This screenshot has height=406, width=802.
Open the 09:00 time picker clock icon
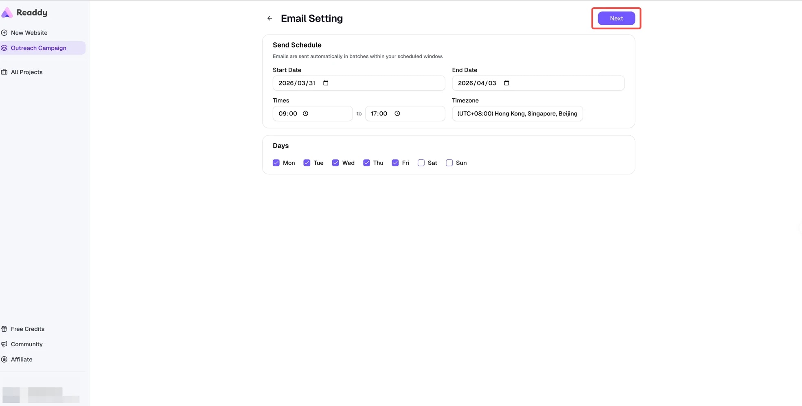(x=306, y=113)
